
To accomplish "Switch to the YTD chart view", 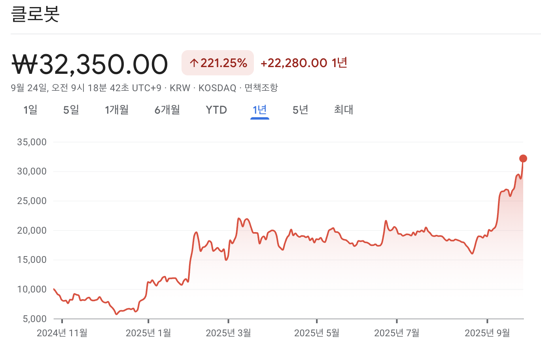I will [216, 110].
